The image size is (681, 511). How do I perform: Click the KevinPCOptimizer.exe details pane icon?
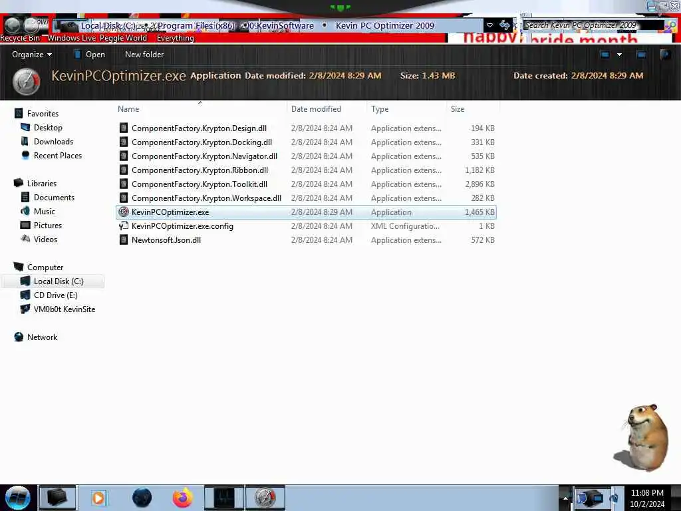point(27,82)
